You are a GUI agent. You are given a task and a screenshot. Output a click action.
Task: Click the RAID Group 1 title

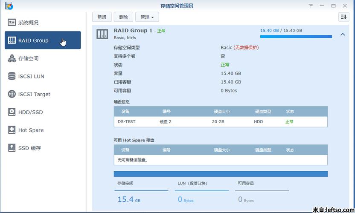tap(133, 31)
